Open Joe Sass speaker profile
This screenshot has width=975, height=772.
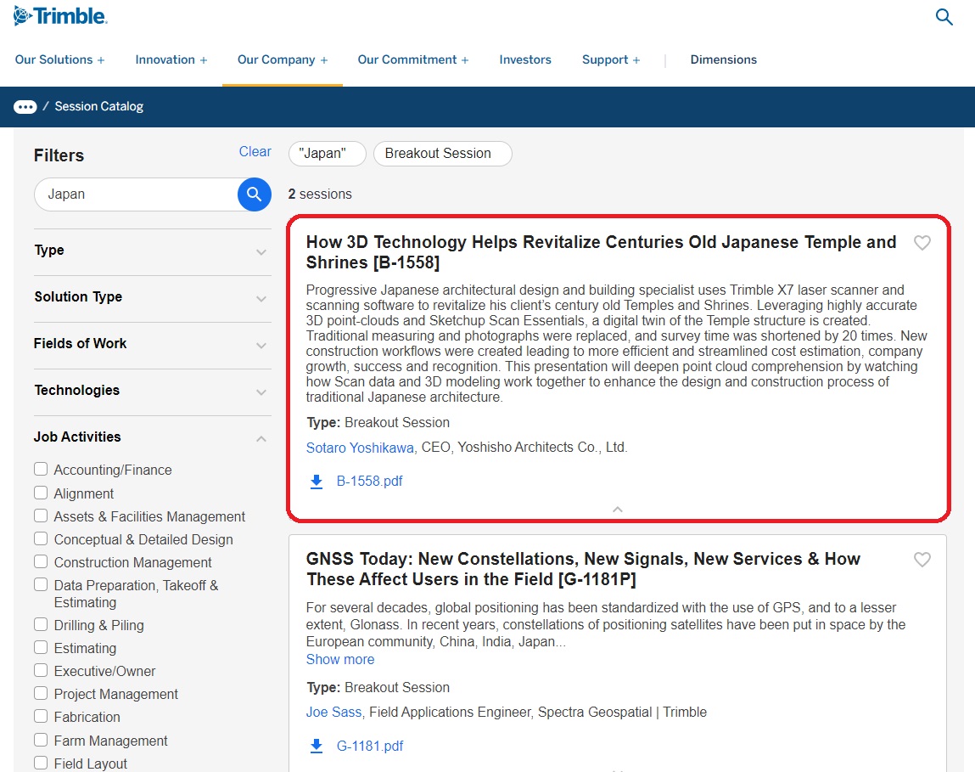[x=333, y=713]
